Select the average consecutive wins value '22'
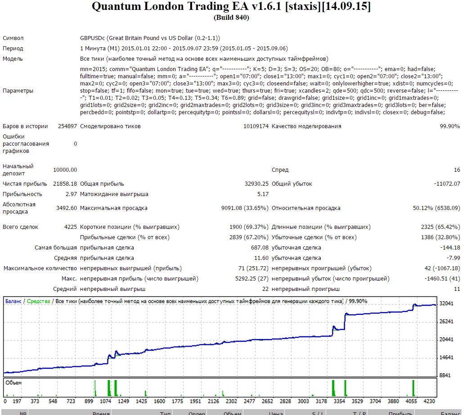Viewport: 466px width, 415px height. [265, 289]
